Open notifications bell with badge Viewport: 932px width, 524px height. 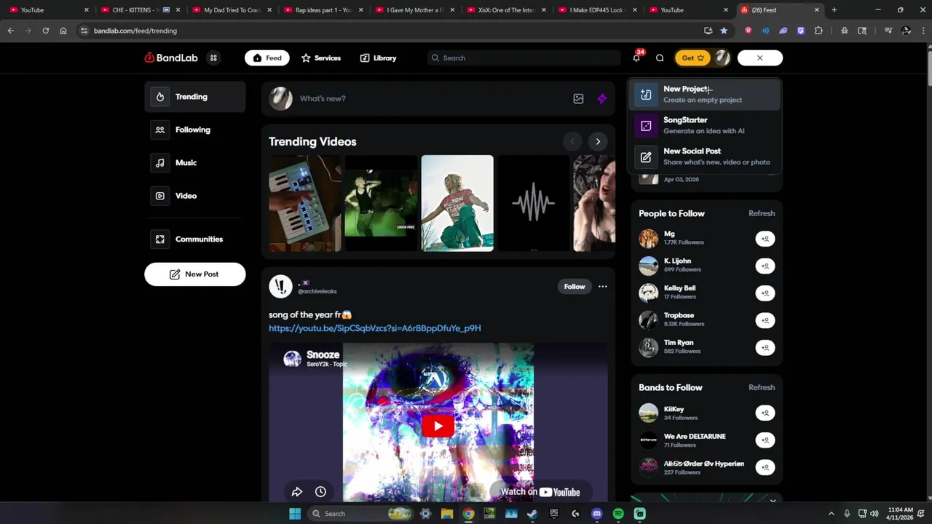point(636,57)
